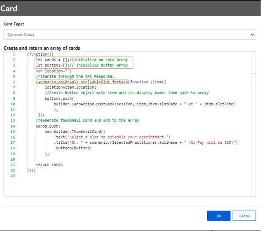Viewport: 264px width, 231px height.
Task: Click line number 23 in gutter
Action: tap(13, 176)
